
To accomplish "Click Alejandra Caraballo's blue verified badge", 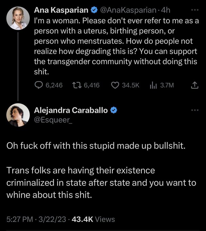I will pyautogui.click(x=114, y=110).
